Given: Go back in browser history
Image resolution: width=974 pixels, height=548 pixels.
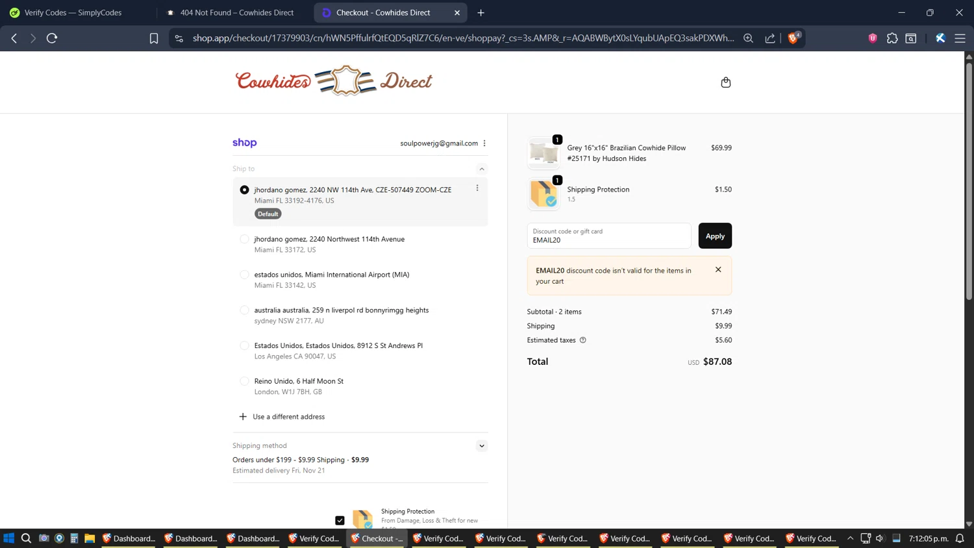Looking at the screenshot, I should click(x=14, y=38).
